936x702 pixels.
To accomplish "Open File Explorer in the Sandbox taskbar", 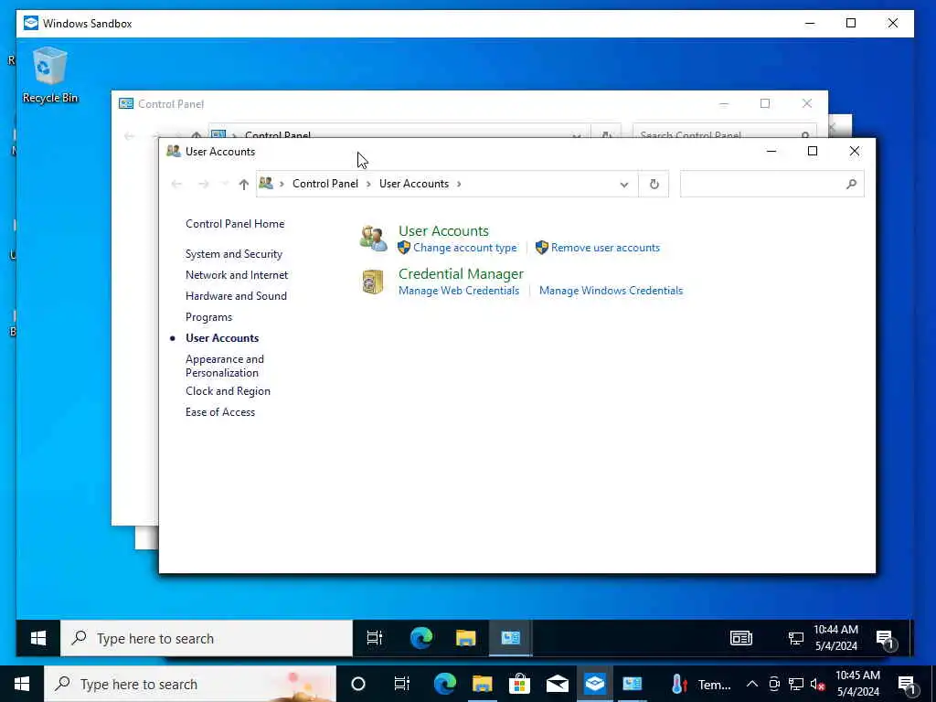I will pos(465,638).
